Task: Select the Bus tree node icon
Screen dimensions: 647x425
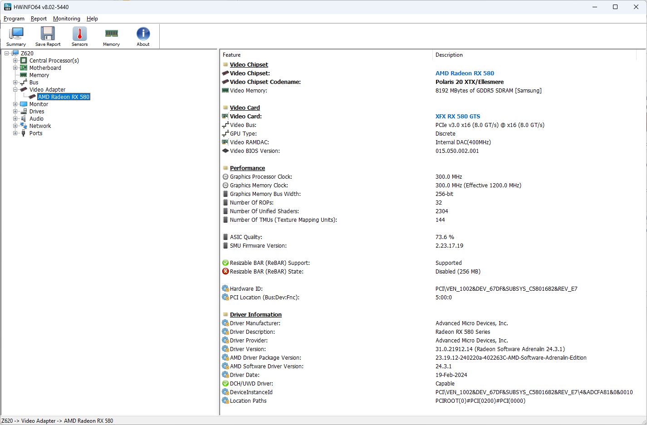Action: point(24,82)
